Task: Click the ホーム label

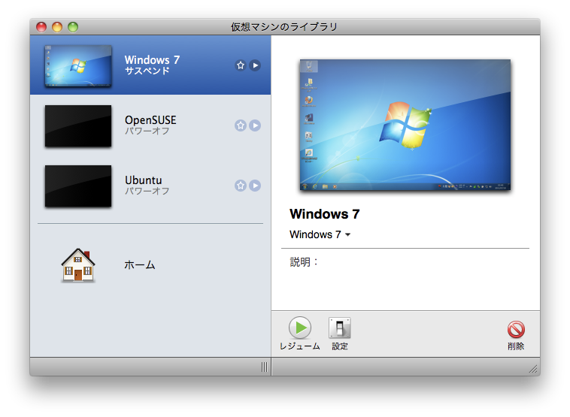Action: pos(140,264)
